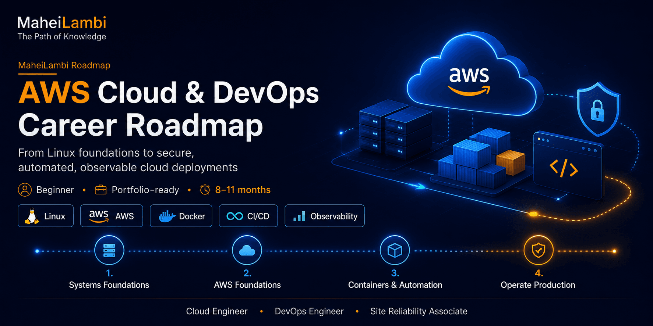Click the '8–11 months' duration text

(243, 190)
